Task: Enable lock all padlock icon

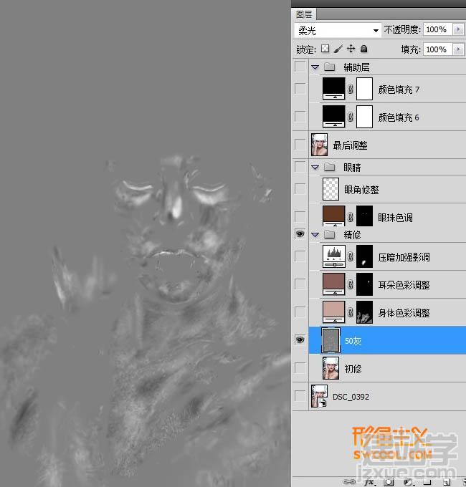Action: [363, 49]
